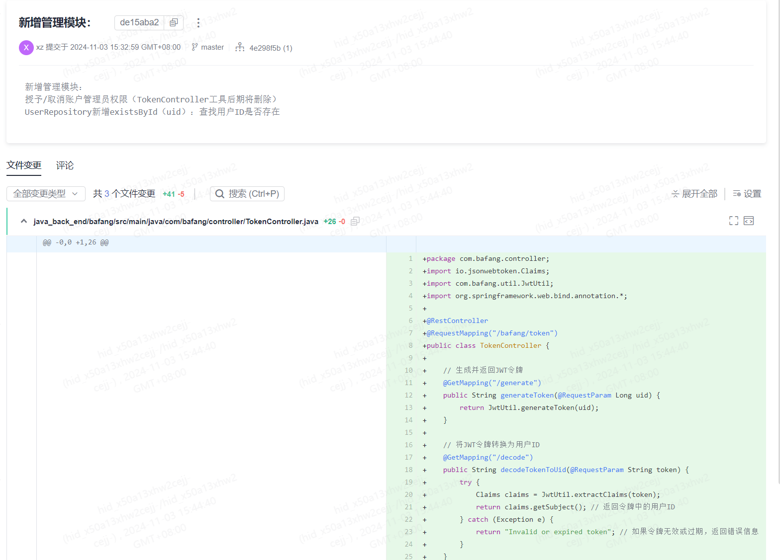The width and height of the screenshot is (780, 560).
Task: Click the branch icon beside master
Action: [195, 47]
